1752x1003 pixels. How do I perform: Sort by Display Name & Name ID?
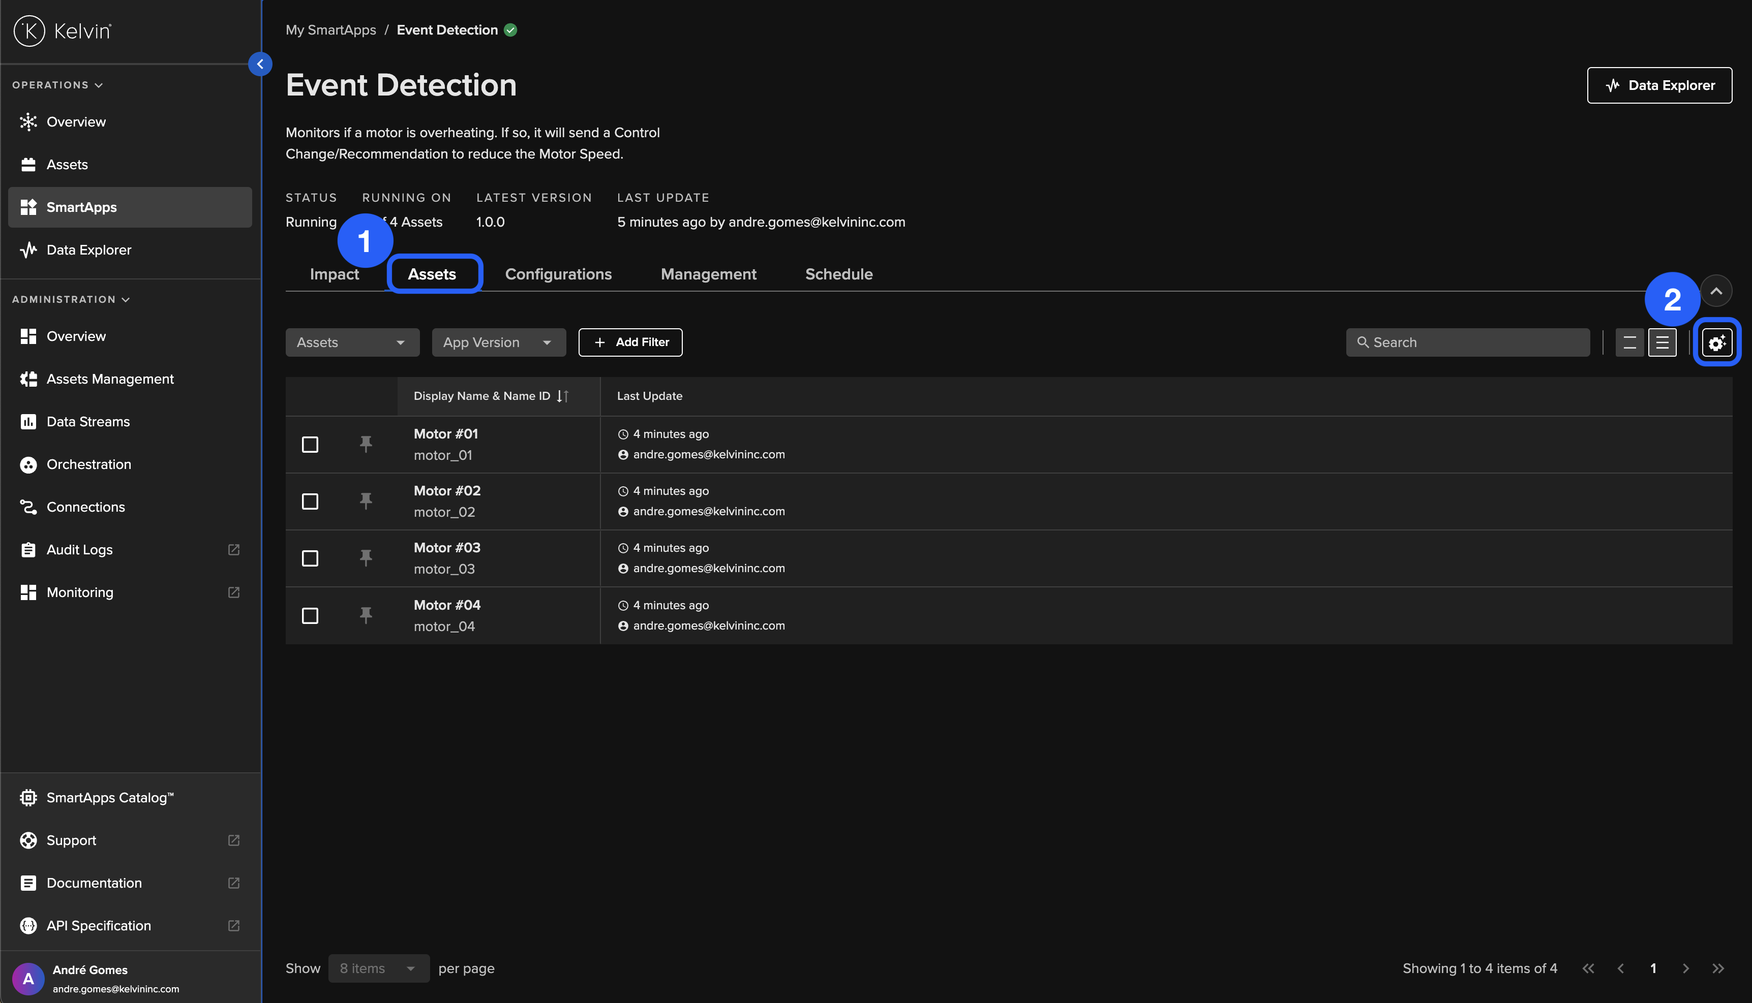[562, 396]
